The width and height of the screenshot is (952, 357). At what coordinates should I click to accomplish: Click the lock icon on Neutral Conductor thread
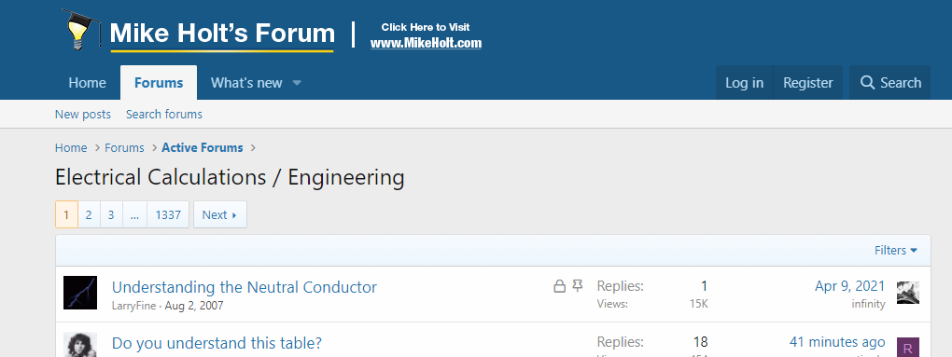[560, 286]
